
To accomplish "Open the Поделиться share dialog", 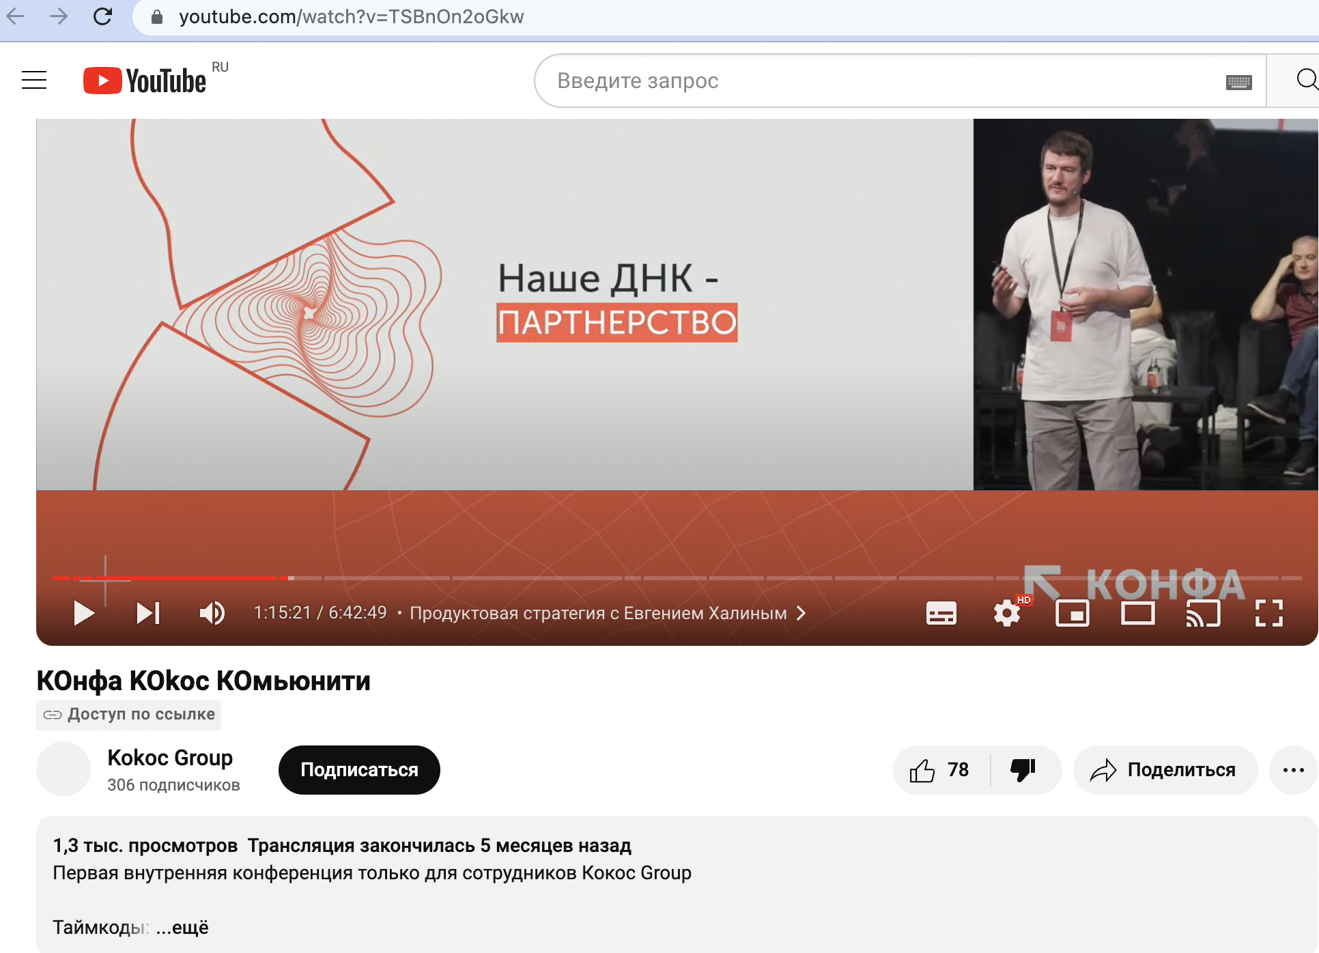I will click(x=1165, y=770).
